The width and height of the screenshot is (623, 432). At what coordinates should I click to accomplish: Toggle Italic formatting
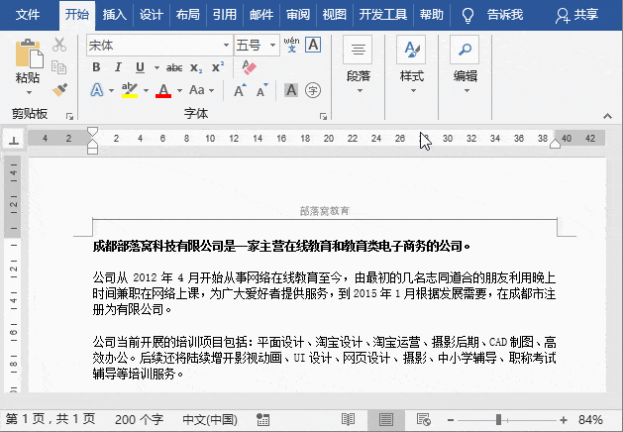click(118, 67)
